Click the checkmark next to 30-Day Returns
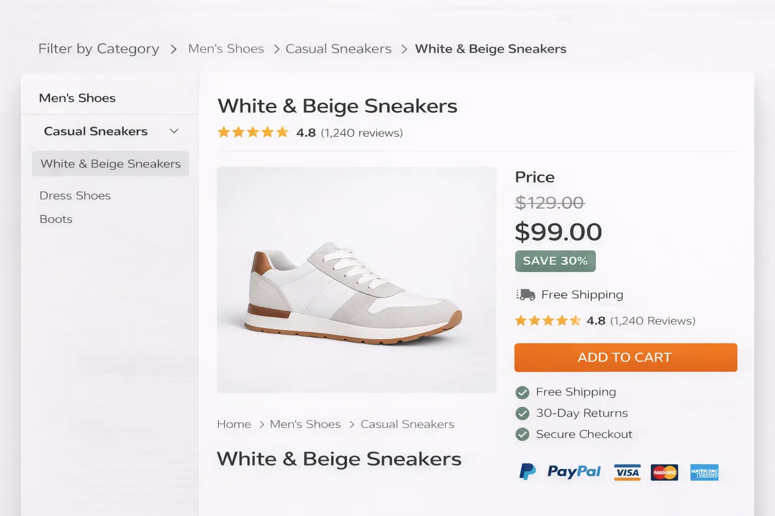 point(522,413)
